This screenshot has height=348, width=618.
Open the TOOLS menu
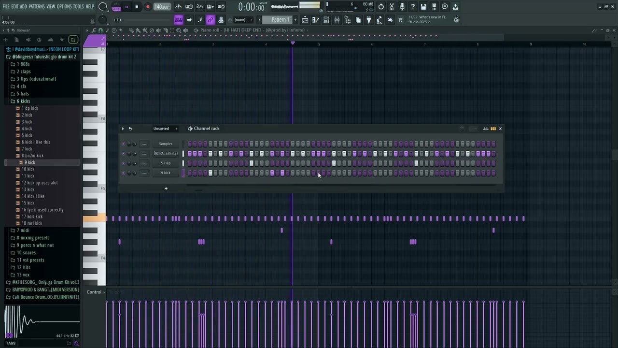78,7
